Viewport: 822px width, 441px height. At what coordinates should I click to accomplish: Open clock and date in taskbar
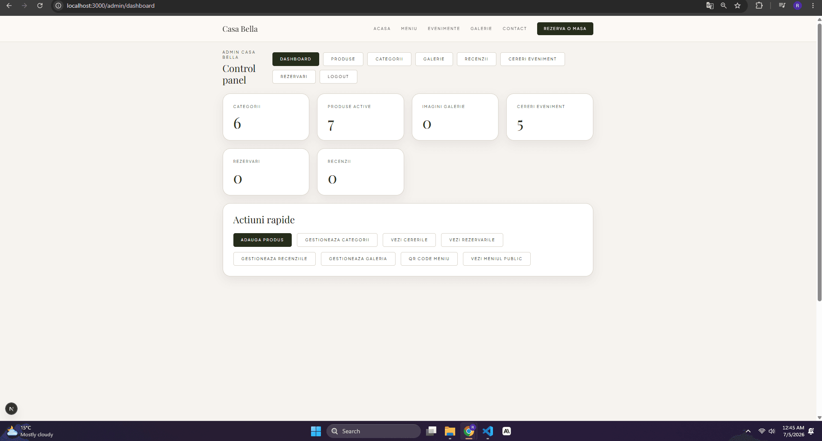793,431
